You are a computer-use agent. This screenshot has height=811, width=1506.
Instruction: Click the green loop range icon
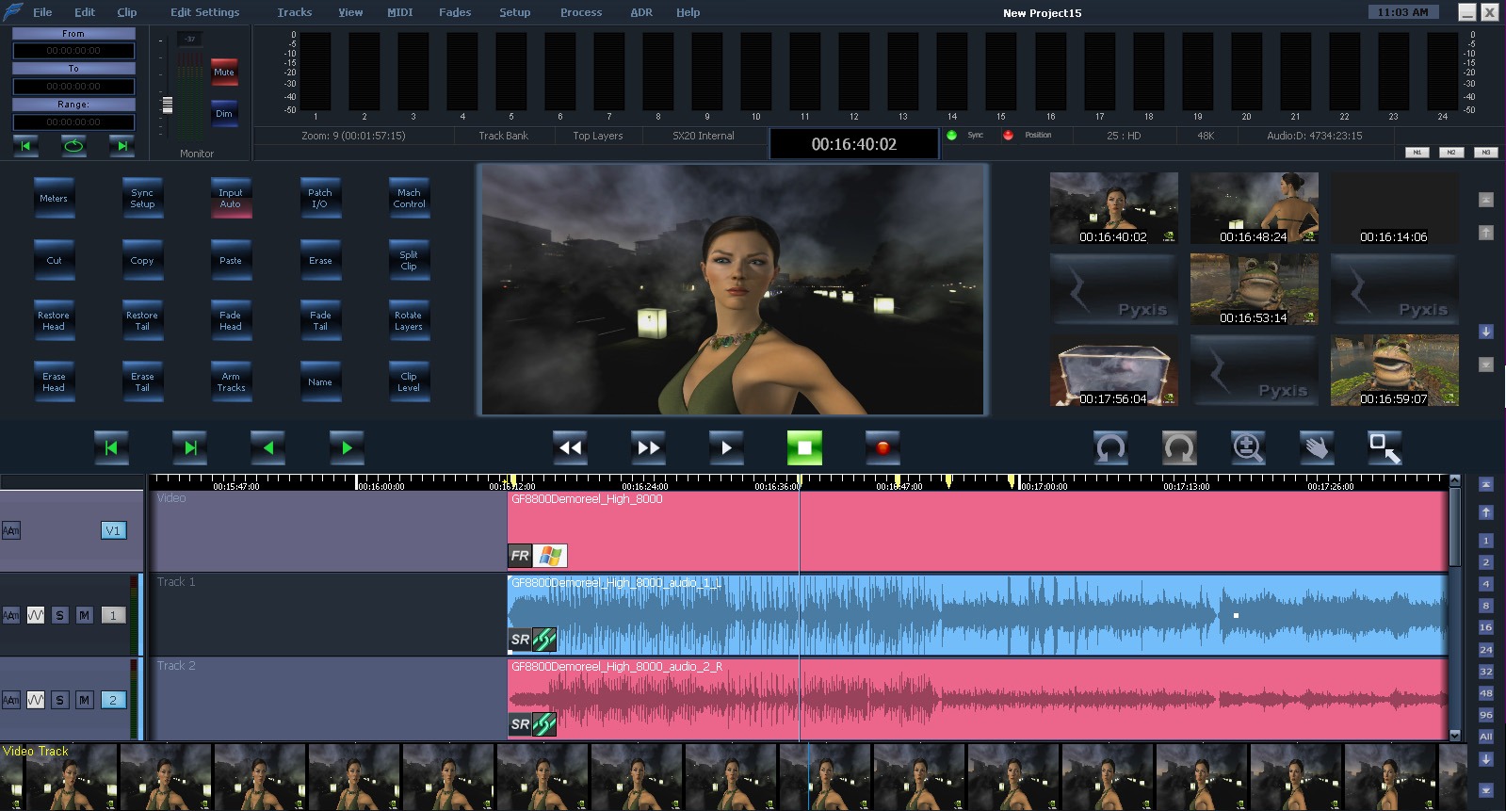[73, 146]
